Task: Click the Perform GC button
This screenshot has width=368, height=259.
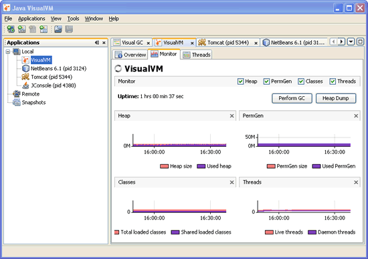Action: pyautogui.click(x=292, y=98)
